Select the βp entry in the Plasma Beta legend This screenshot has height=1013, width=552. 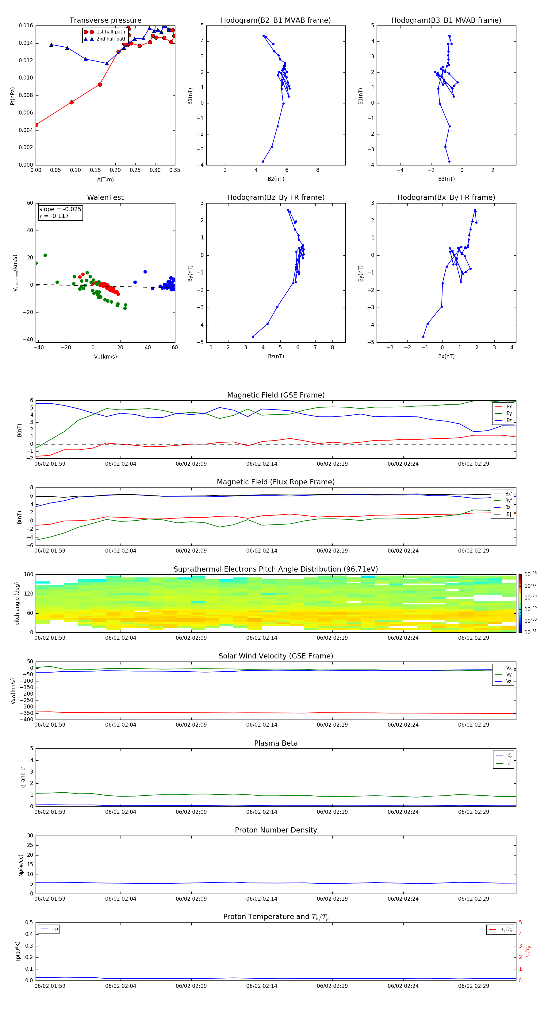point(504,755)
